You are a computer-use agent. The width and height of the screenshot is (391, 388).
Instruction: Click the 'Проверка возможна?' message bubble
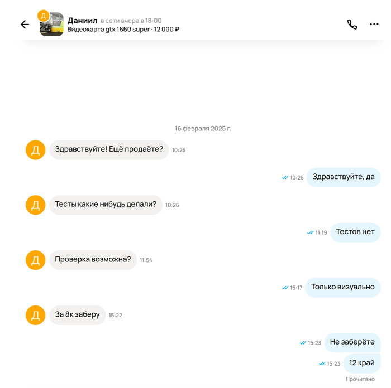point(93,259)
